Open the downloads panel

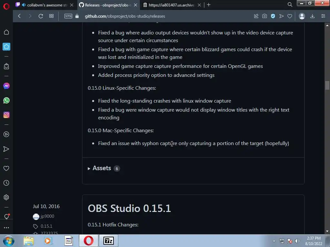pyautogui.click(x=313, y=16)
